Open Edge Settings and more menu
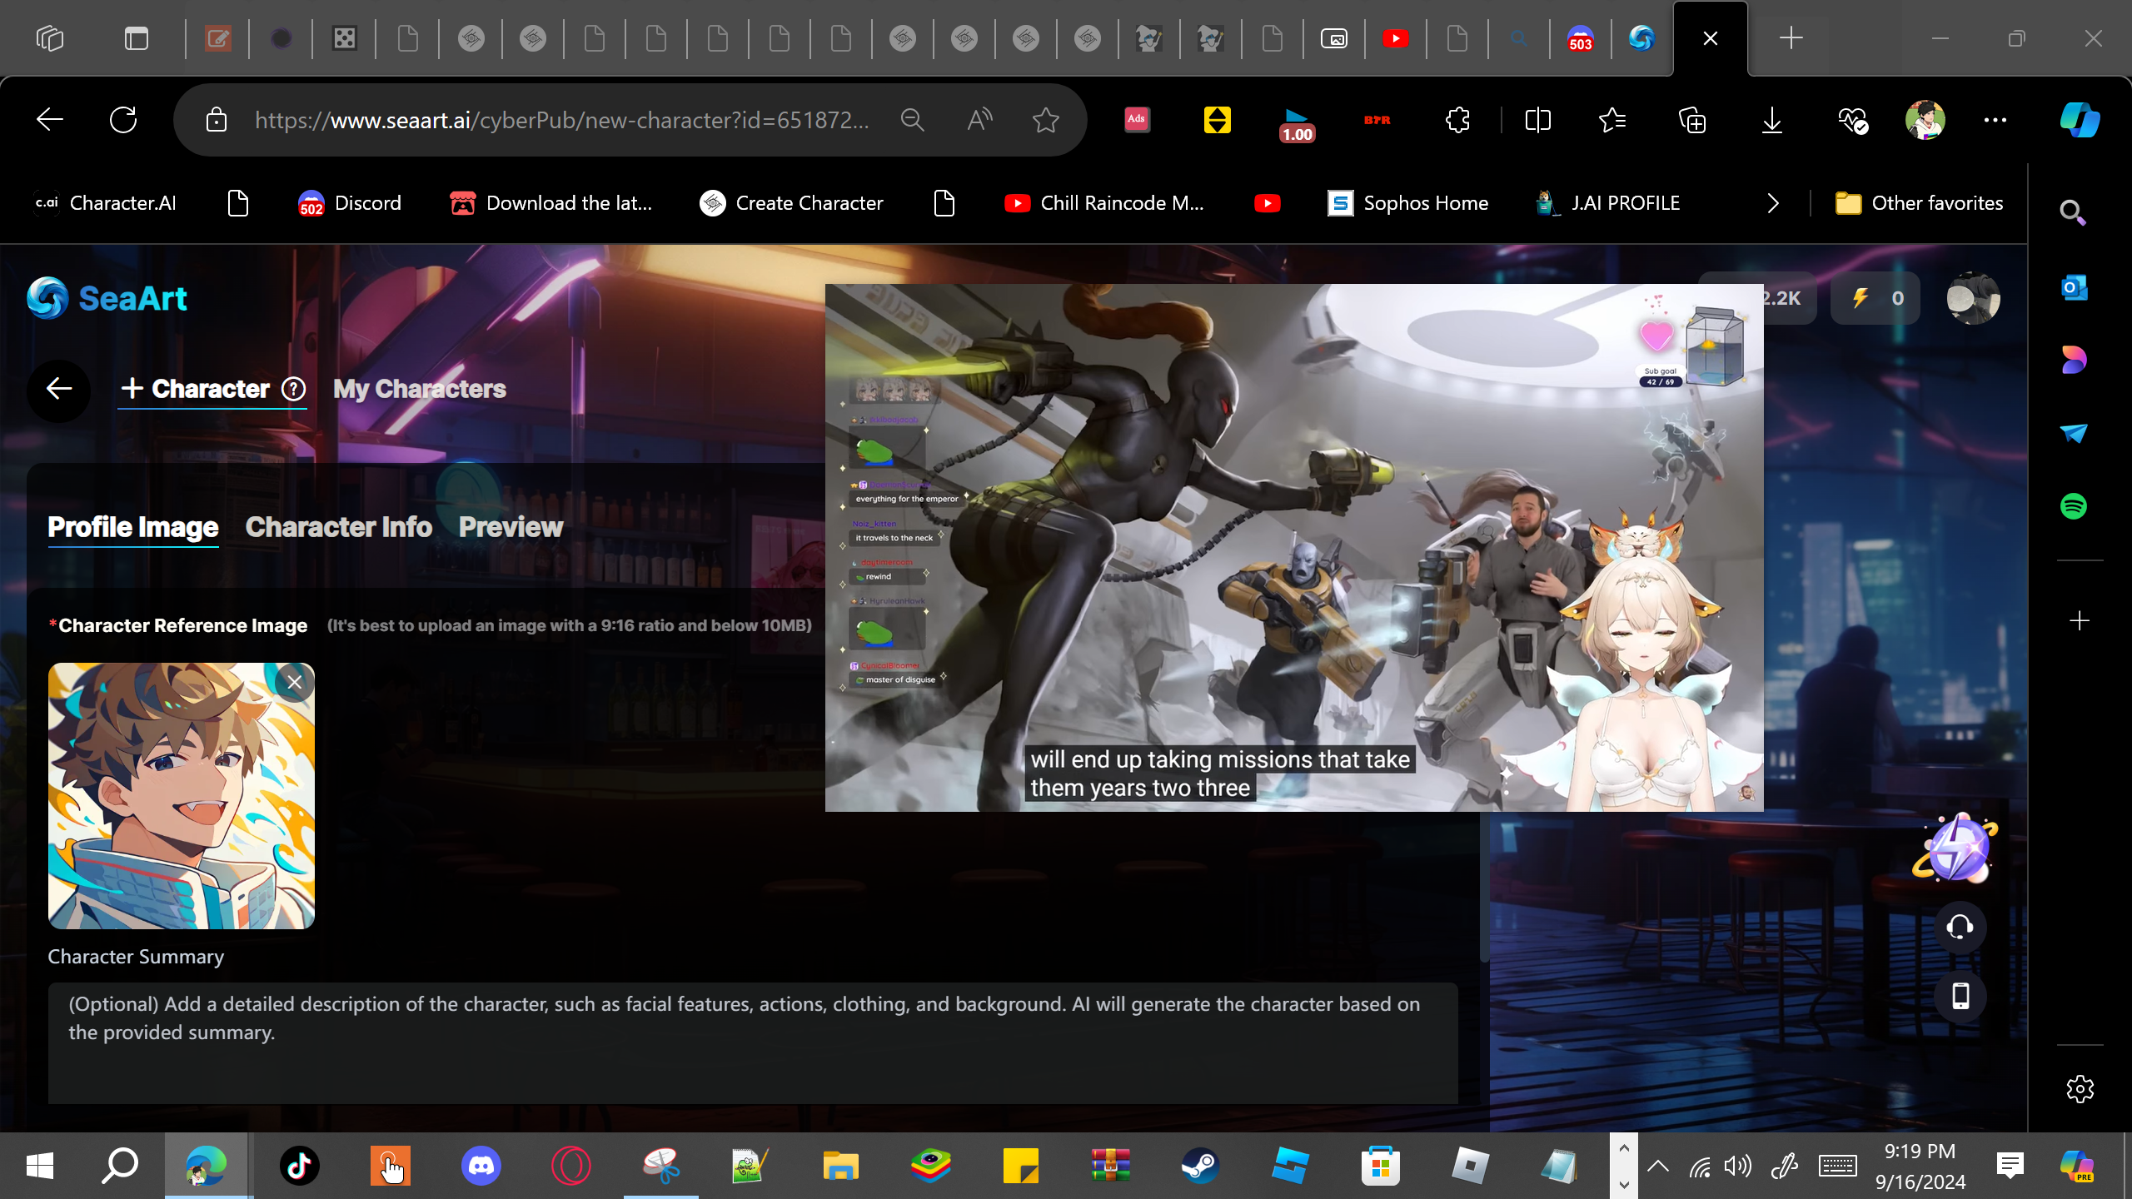This screenshot has height=1199, width=2132. [x=1995, y=120]
